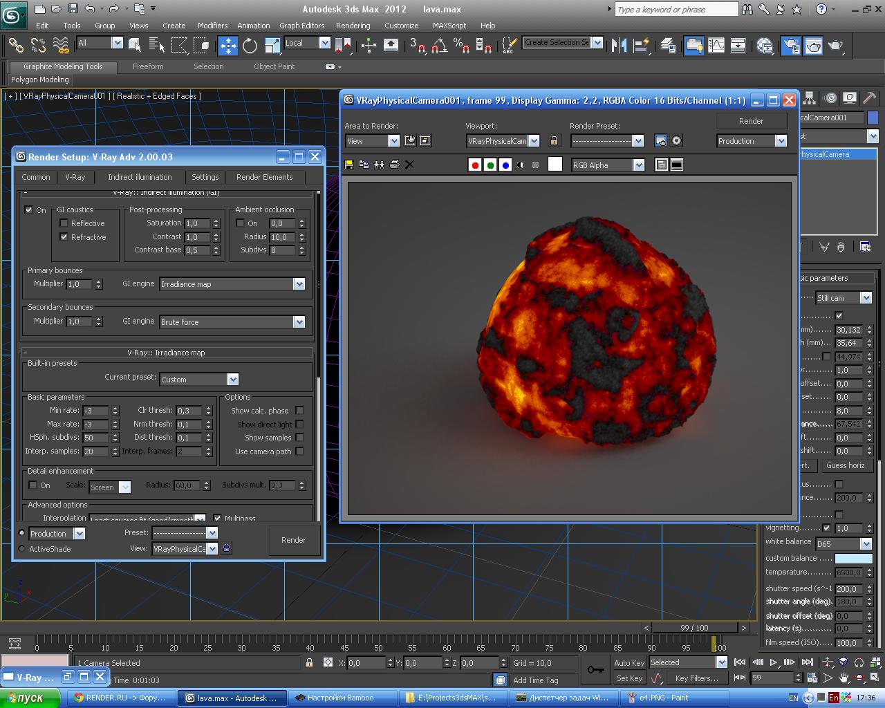Toggle Reflective GI caustics checkbox

pyautogui.click(x=64, y=223)
